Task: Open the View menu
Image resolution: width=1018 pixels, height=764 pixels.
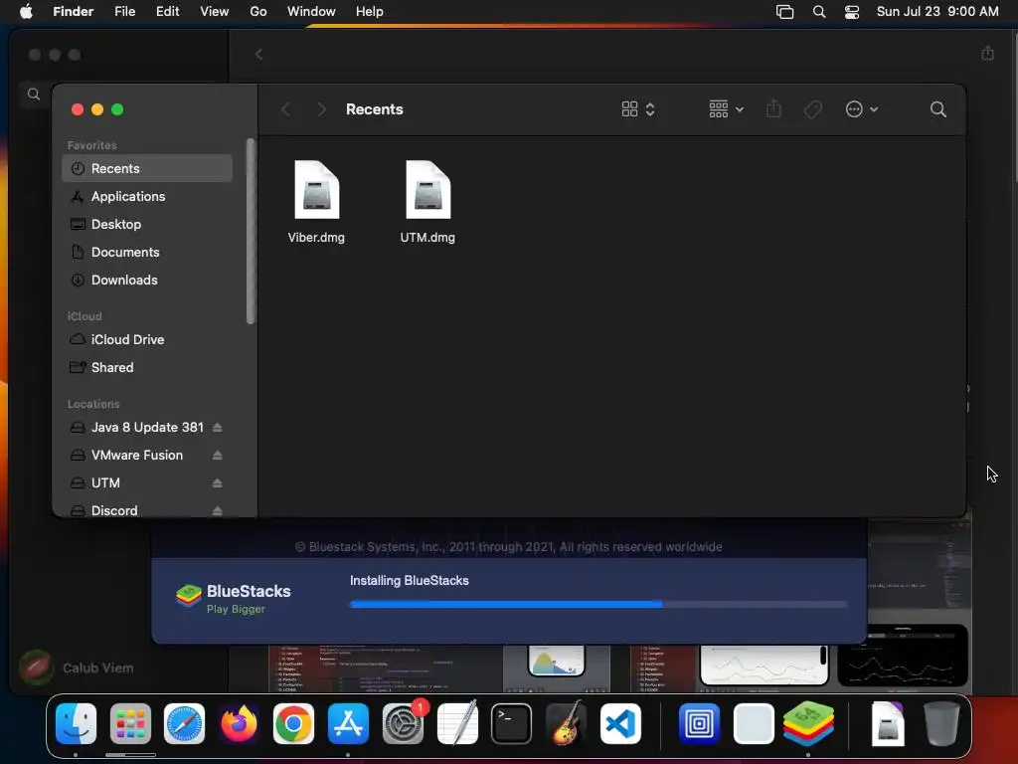Action: [x=215, y=12]
